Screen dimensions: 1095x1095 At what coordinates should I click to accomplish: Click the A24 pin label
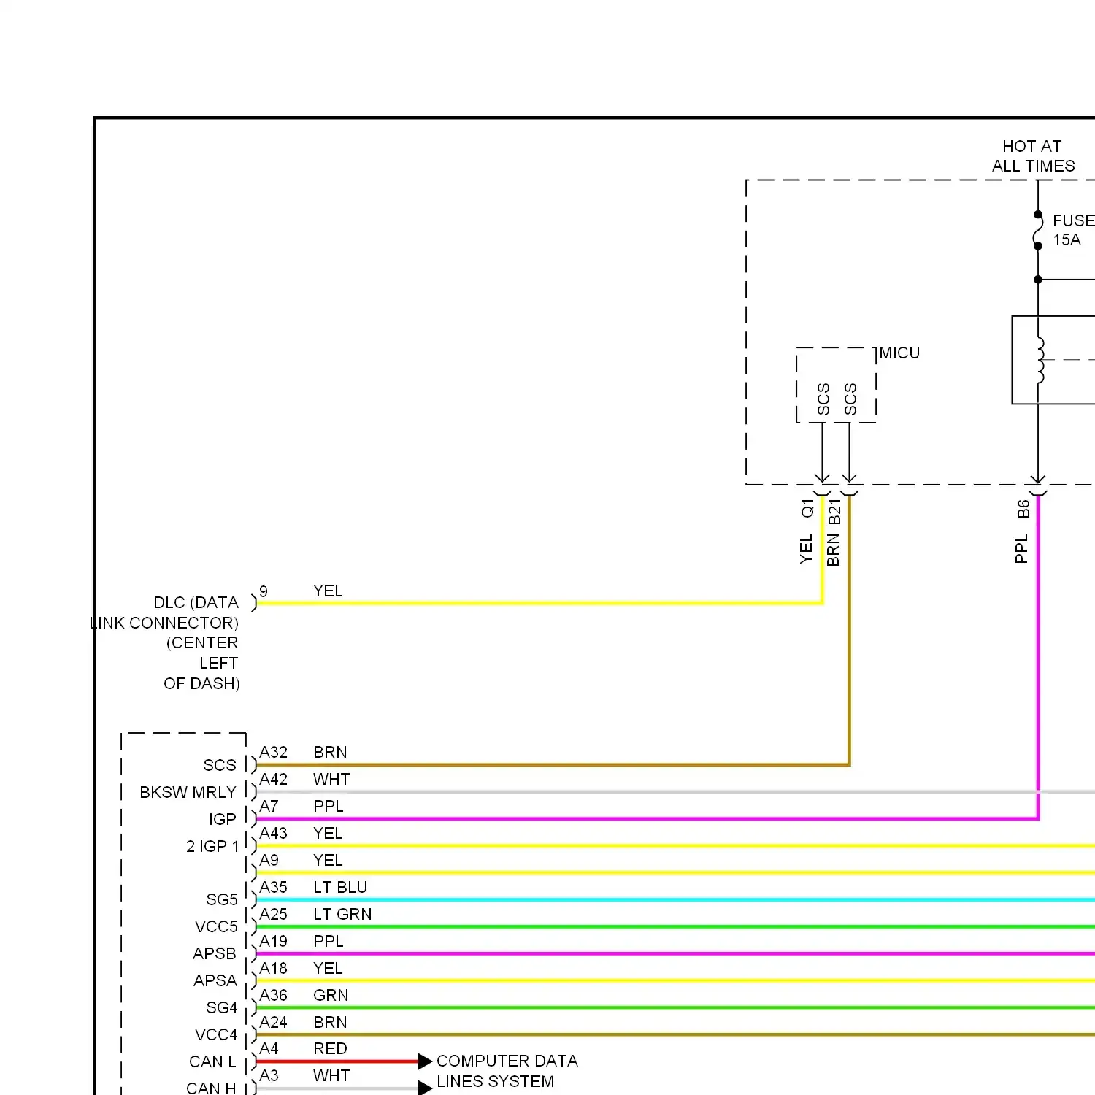point(274,1023)
